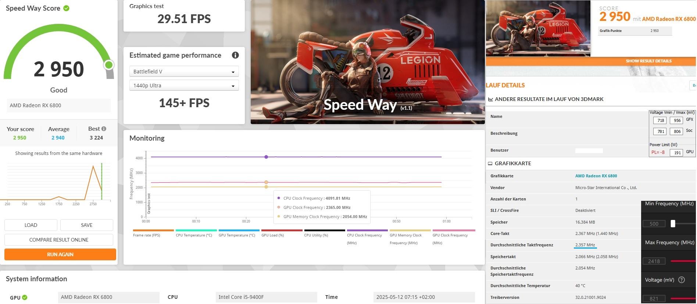697x304 pixels.
Task: Click the Max Frequency red slider
Action: (683, 261)
